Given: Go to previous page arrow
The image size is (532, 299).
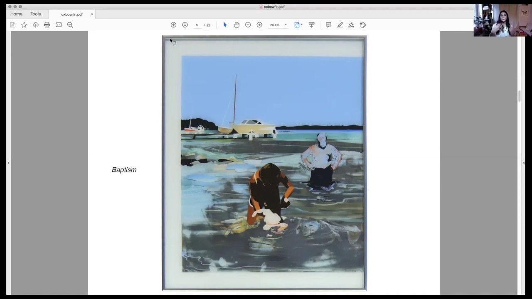Looking at the screenshot, I should click(x=173, y=25).
